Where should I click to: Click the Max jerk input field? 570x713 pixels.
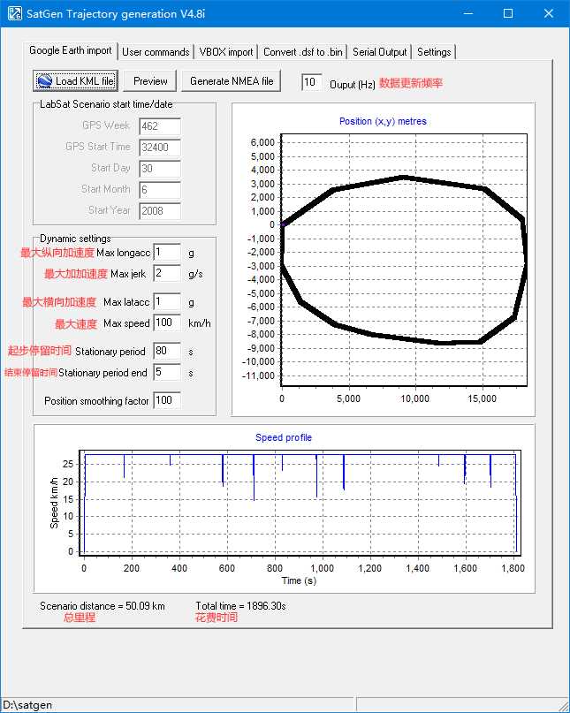tap(167, 273)
